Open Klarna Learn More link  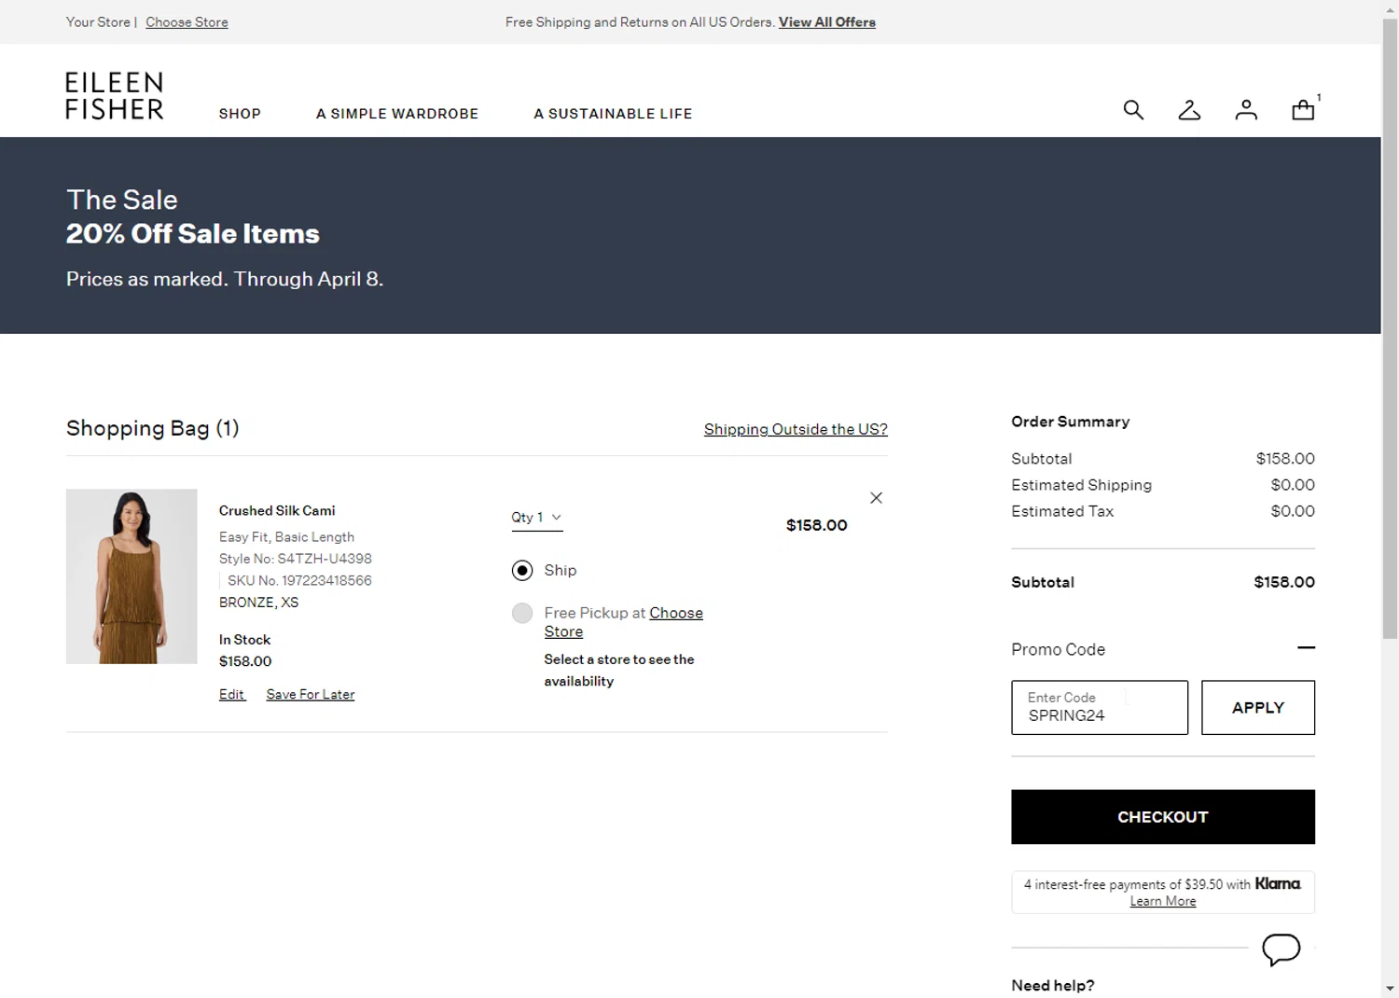(x=1163, y=901)
